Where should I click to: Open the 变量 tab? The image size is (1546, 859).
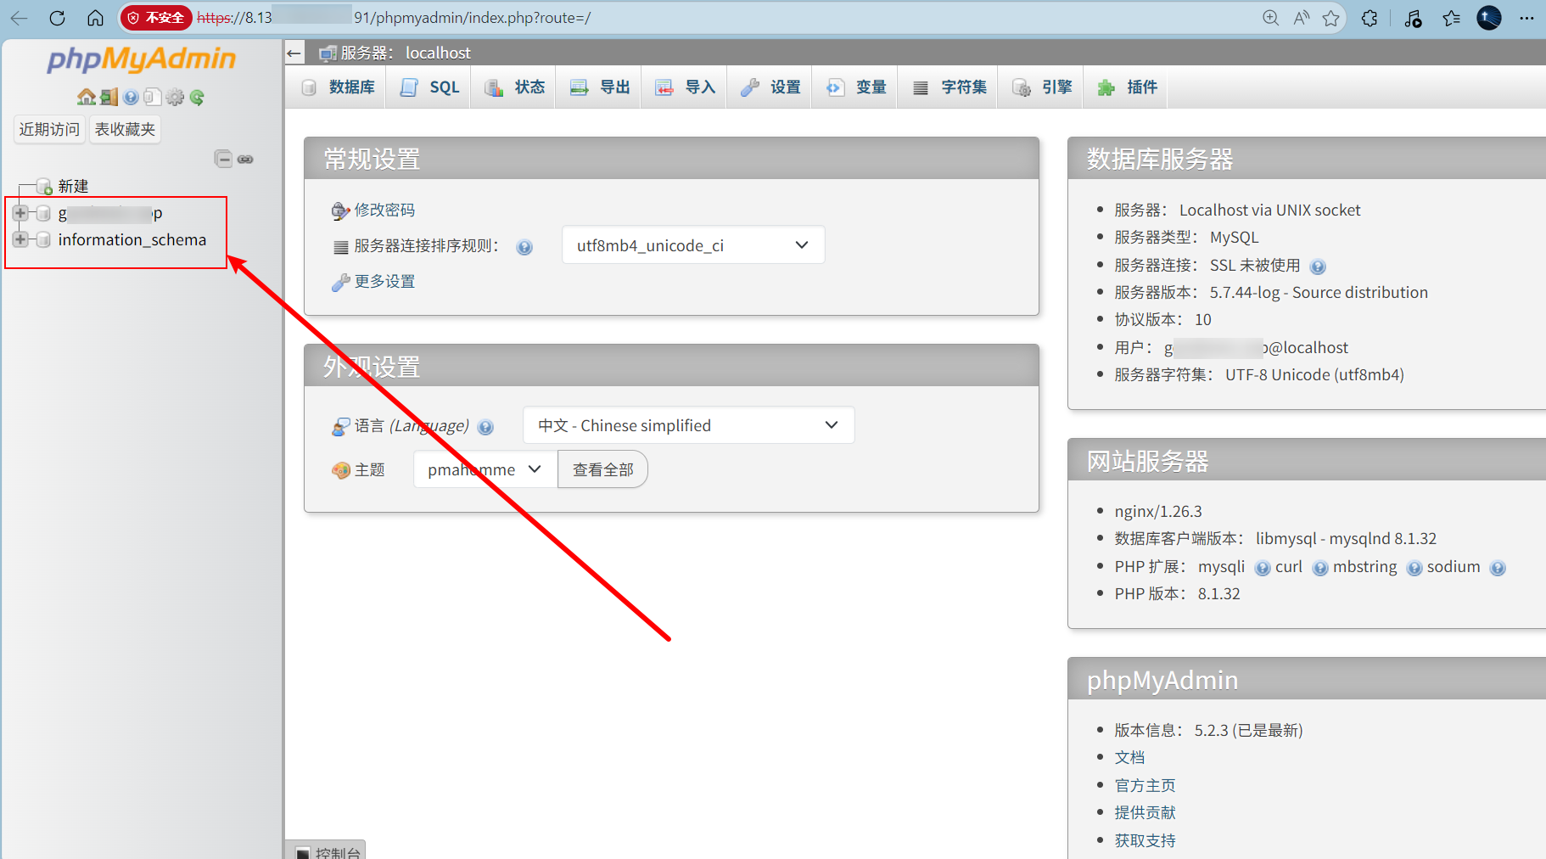click(x=855, y=87)
